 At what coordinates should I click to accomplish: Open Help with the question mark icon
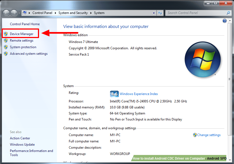pyautogui.click(x=224, y=21)
